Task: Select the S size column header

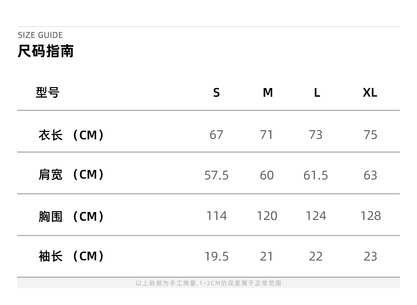Action: tap(216, 93)
